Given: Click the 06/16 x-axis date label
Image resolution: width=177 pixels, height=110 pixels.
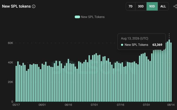Looking at the screenshot, I should click(x=68, y=105).
